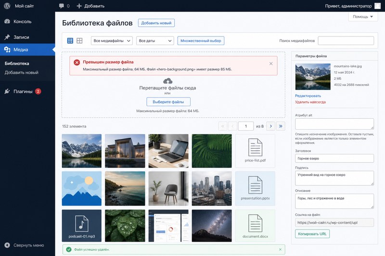The width and height of the screenshot is (385, 256).
Task: Click the Медиа sidebar icon
Action: pyautogui.click(x=7, y=49)
